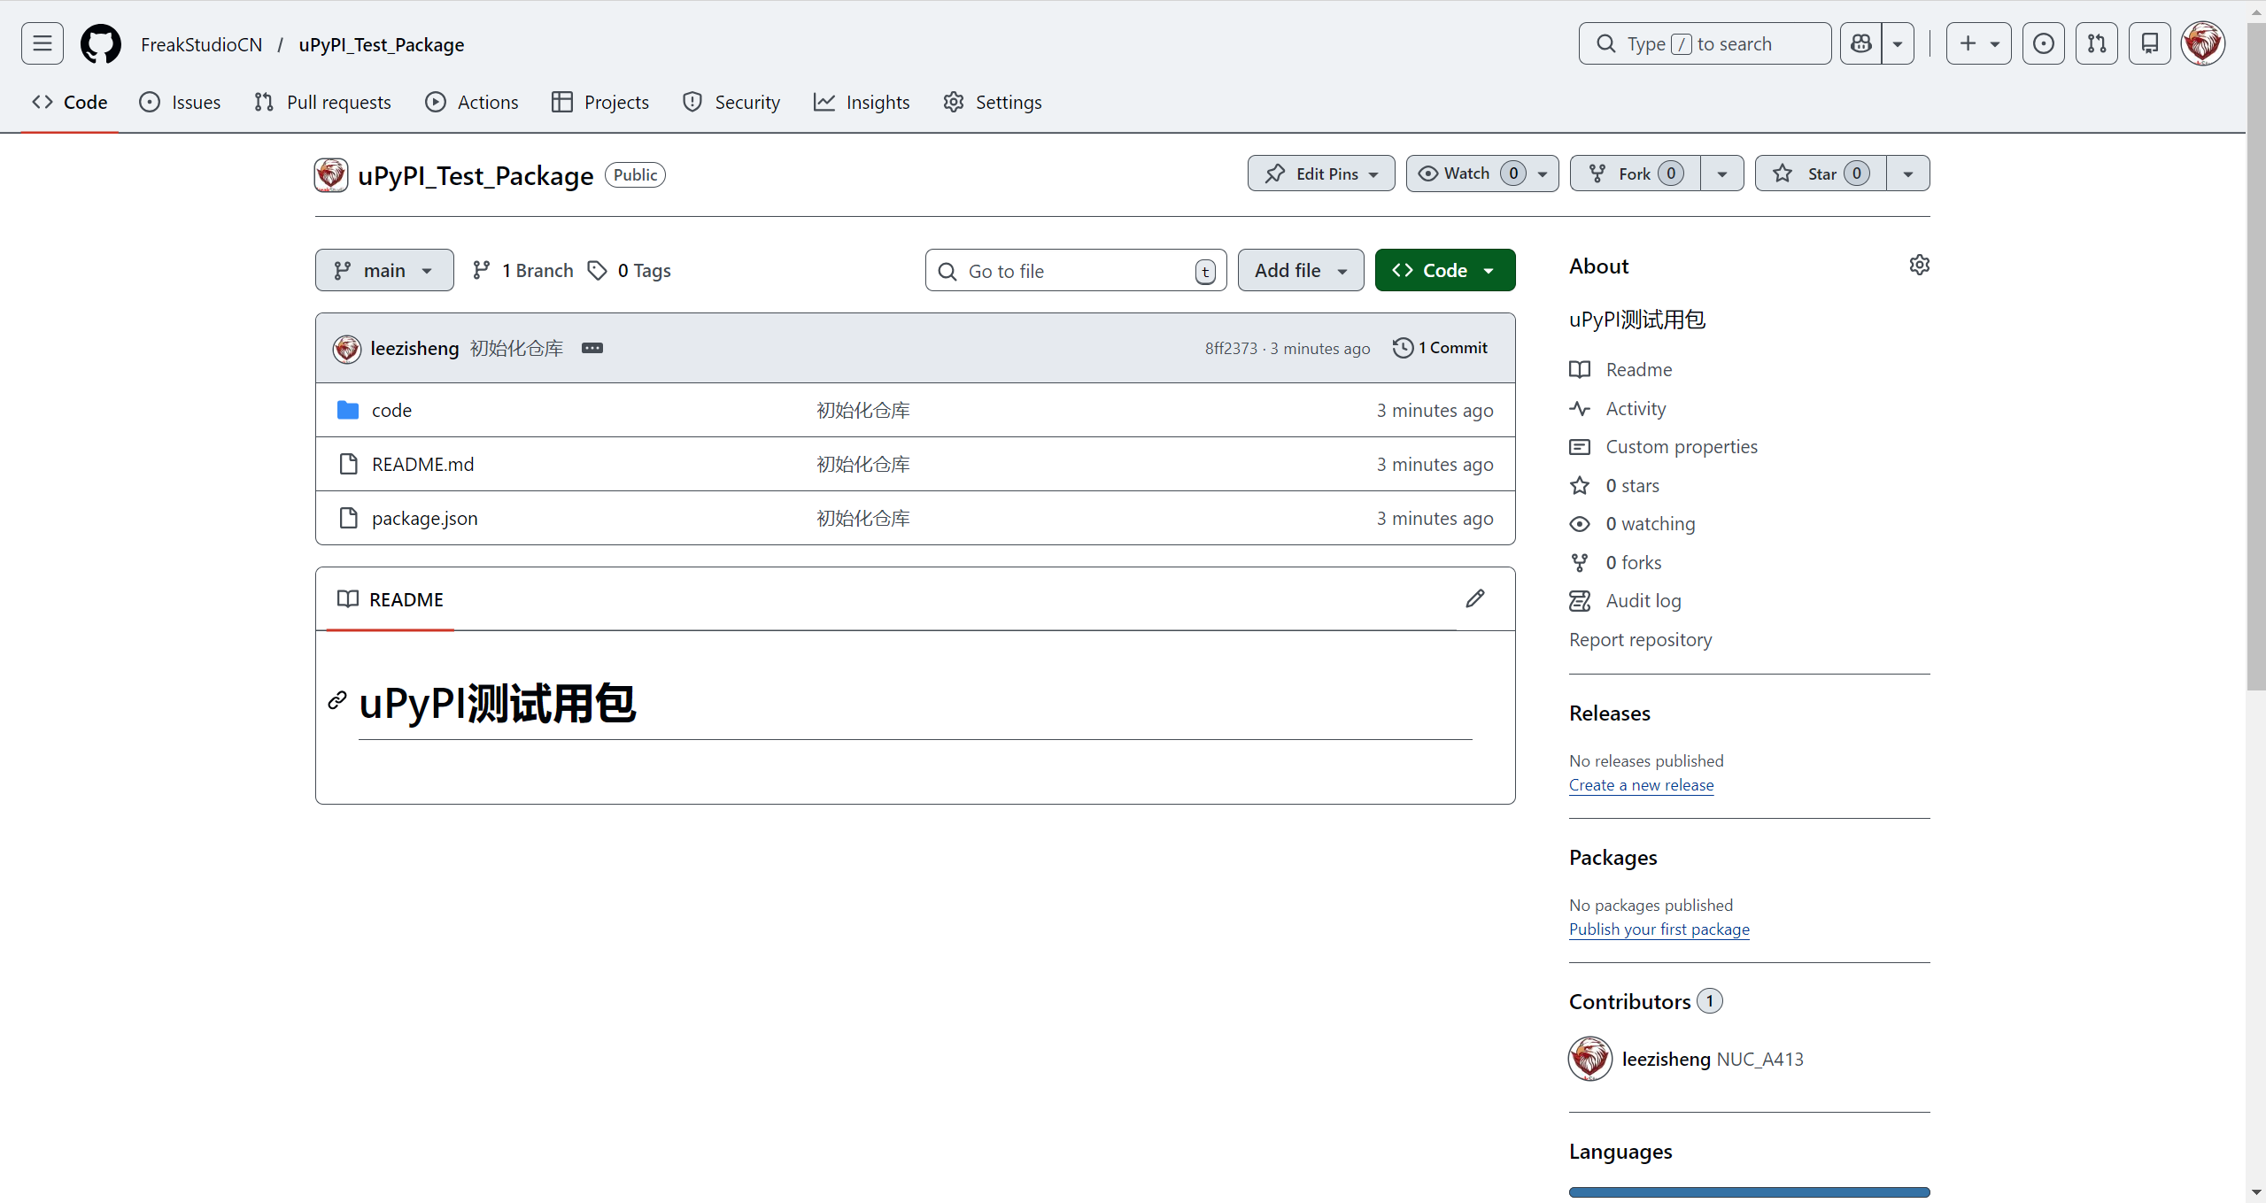View 1 Commit history
Image resolution: width=2266 pixels, height=1203 pixels.
click(x=1440, y=348)
